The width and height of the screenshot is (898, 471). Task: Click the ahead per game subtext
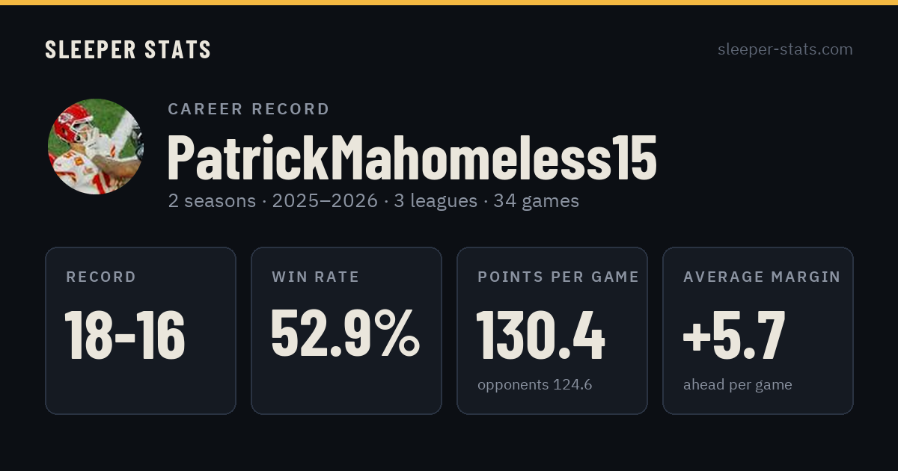[737, 385]
